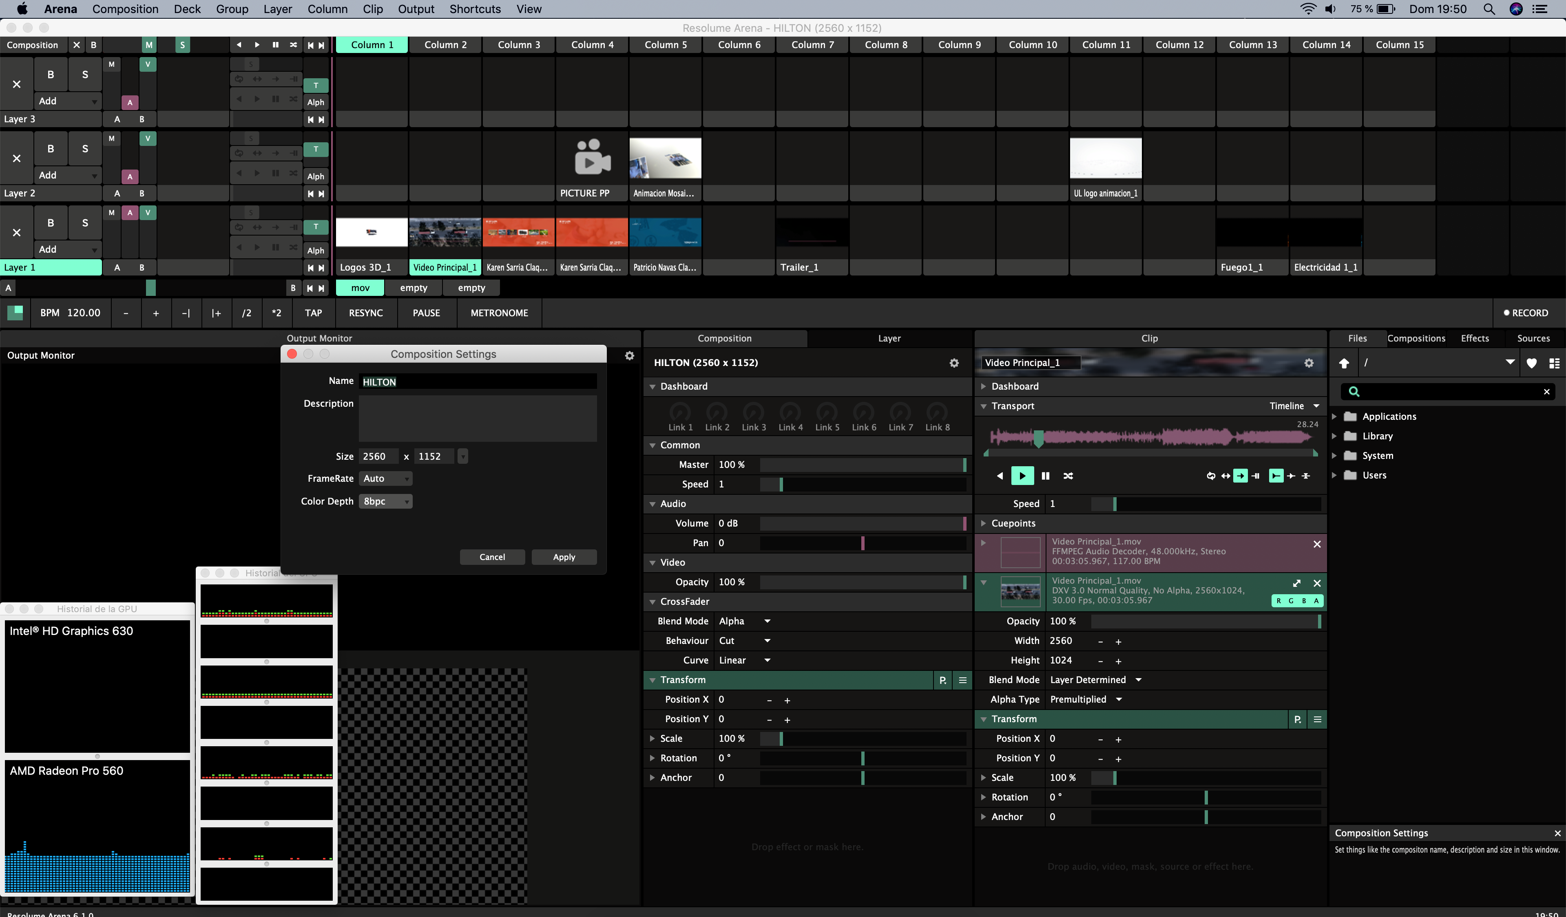Open the Shortcuts menu
Viewport: 1566px width, 917px height.
coord(475,9)
